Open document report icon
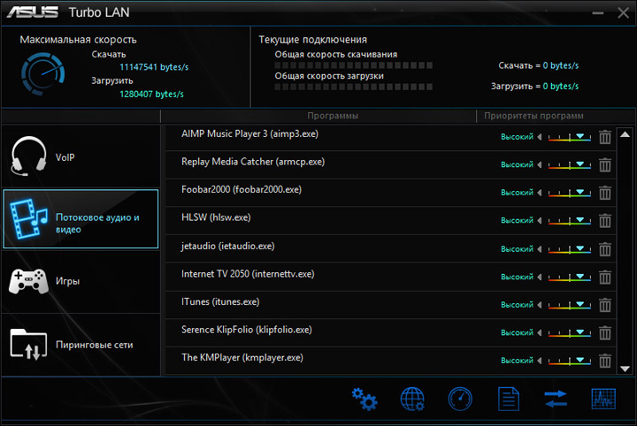 [x=508, y=399]
